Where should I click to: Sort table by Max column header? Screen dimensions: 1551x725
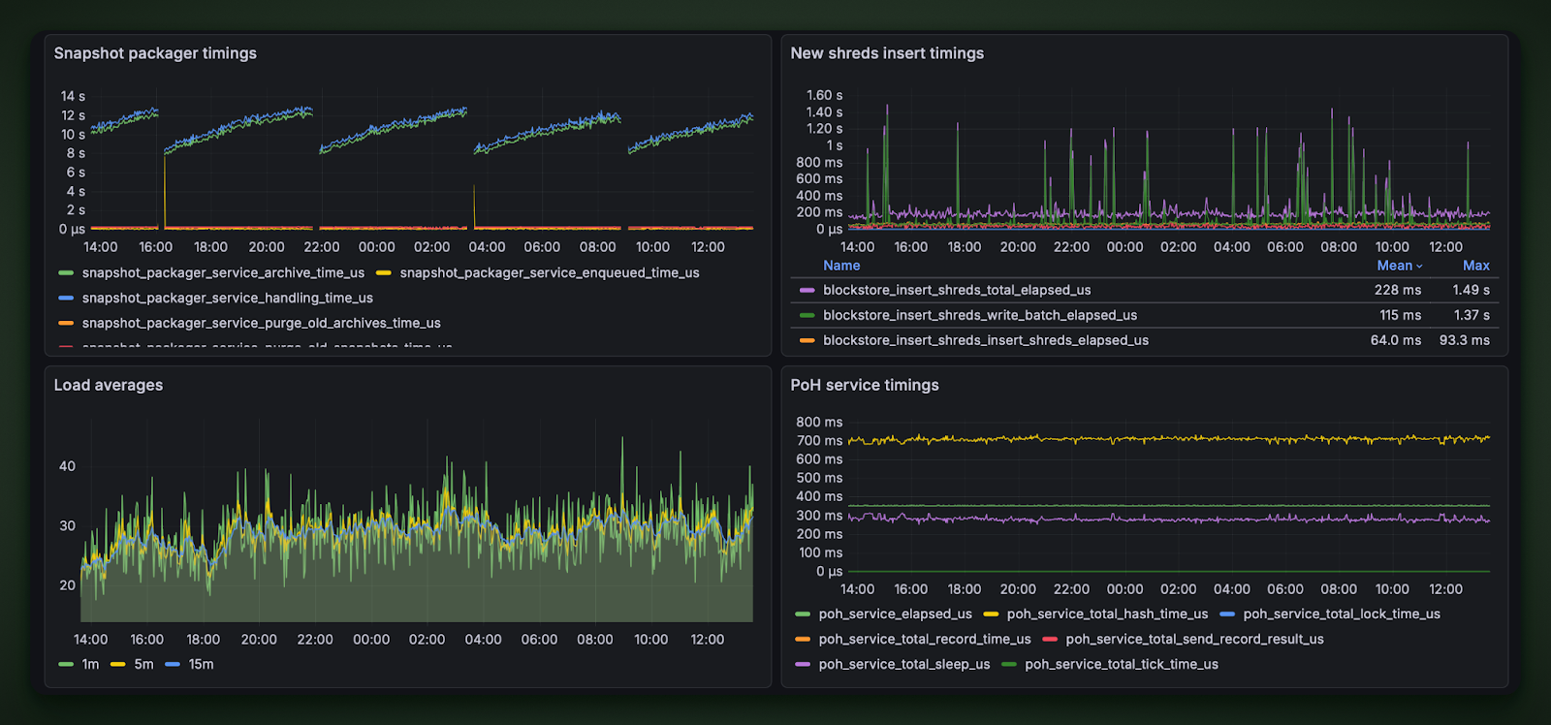pos(1475,266)
